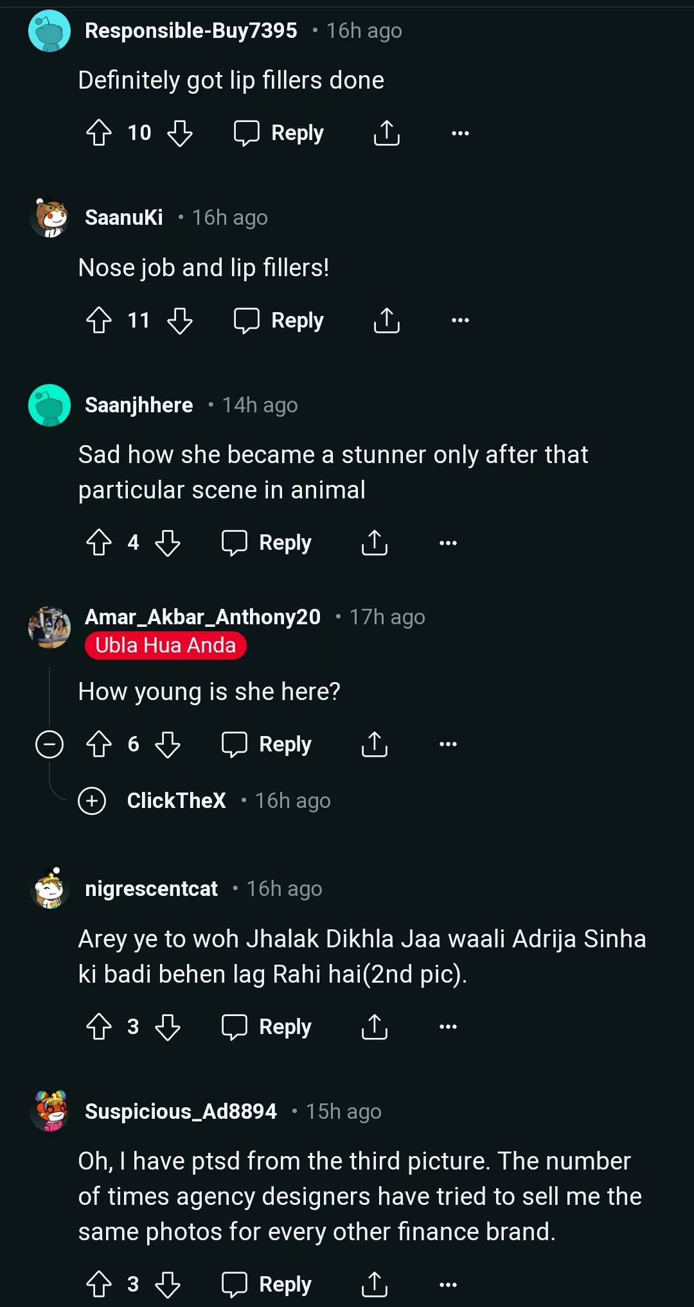This screenshot has height=1307, width=694.
Task: Reply to SaanuKi's comment
Action: [280, 320]
